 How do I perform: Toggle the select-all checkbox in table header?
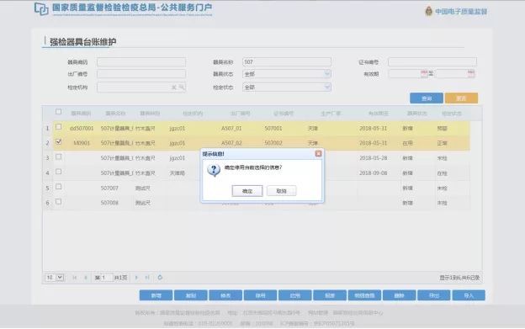[x=59, y=112]
